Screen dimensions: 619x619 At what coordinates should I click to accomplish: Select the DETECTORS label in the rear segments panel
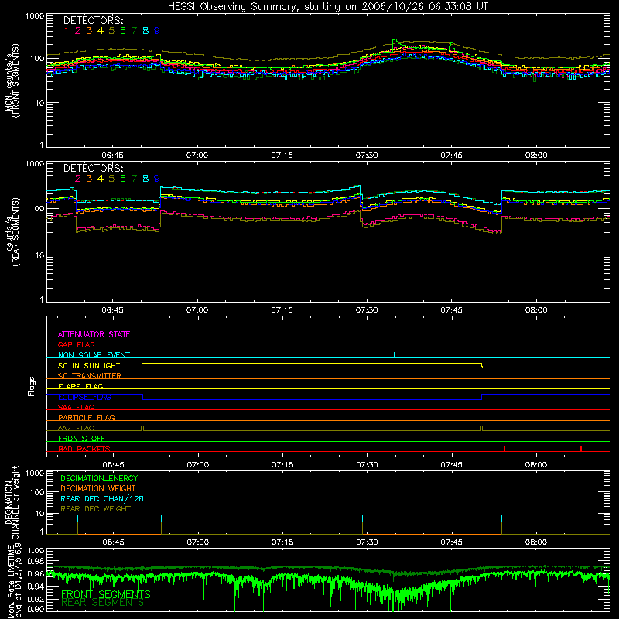(x=93, y=168)
